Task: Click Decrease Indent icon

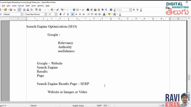Action: [x=96, y=14]
